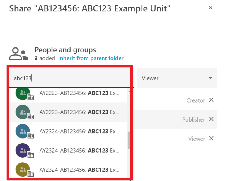Click the green group avatar in results
225x181 pixels.
[23, 93]
